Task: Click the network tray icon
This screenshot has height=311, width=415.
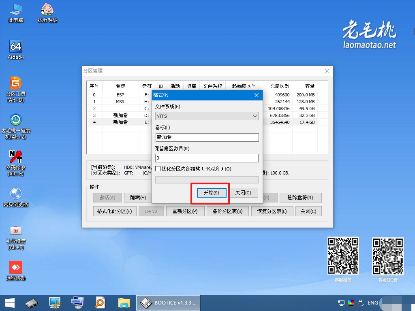Action: [341, 303]
